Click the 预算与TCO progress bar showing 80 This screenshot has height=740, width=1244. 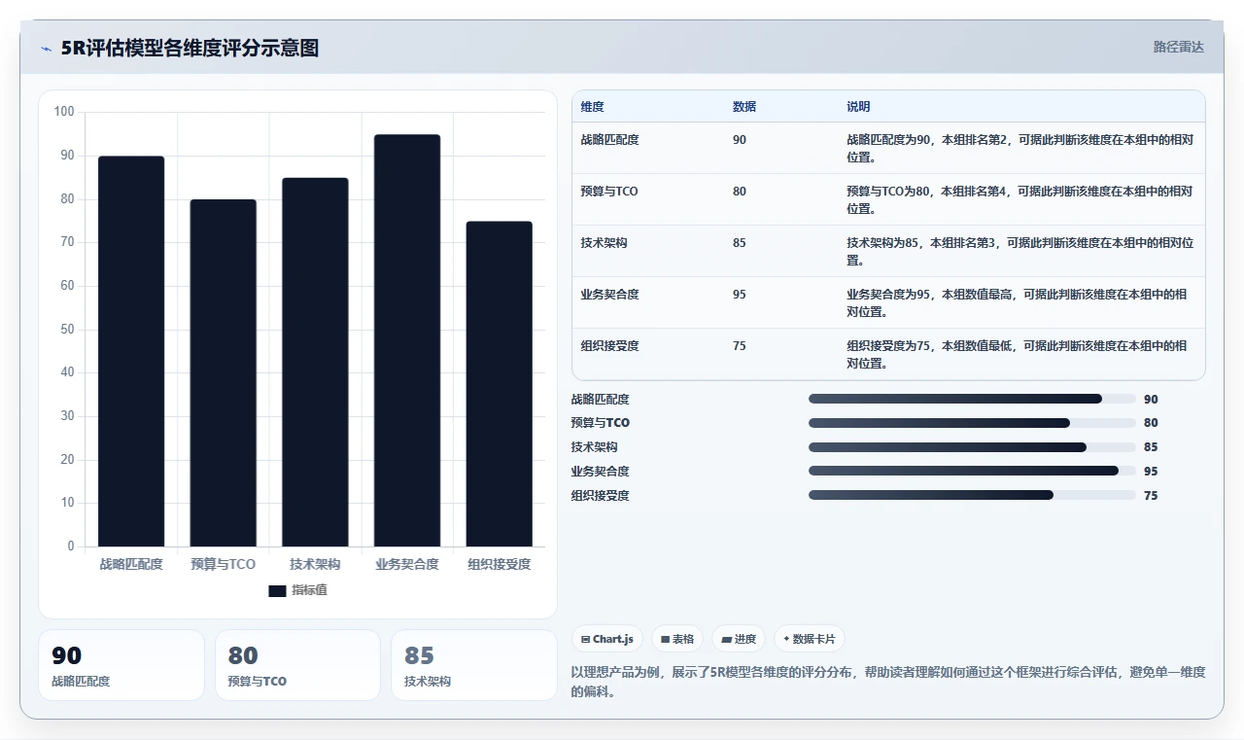click(972, 423)
